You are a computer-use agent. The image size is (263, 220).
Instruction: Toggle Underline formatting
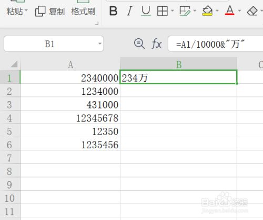click(x=146, y=11)
